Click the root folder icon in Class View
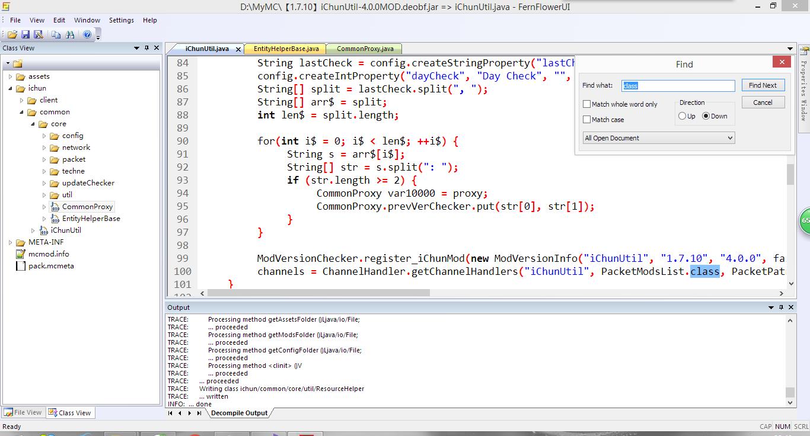810x436 pixels. click(17, 63)
